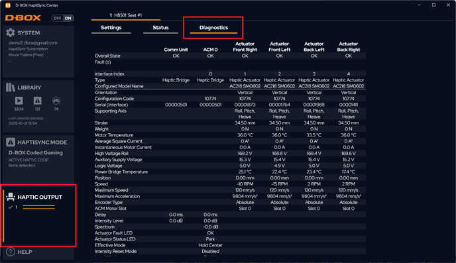This screenshot has width=456, height=263.
Task: Click the Movie Trailers (Free) text
Action: (x=26, y=54)
